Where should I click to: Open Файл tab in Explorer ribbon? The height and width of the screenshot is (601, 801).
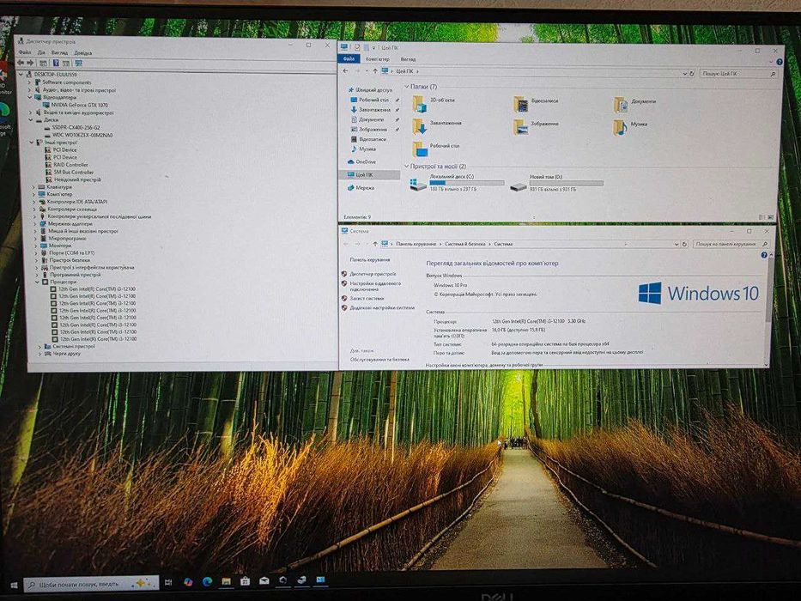[349, 59]
